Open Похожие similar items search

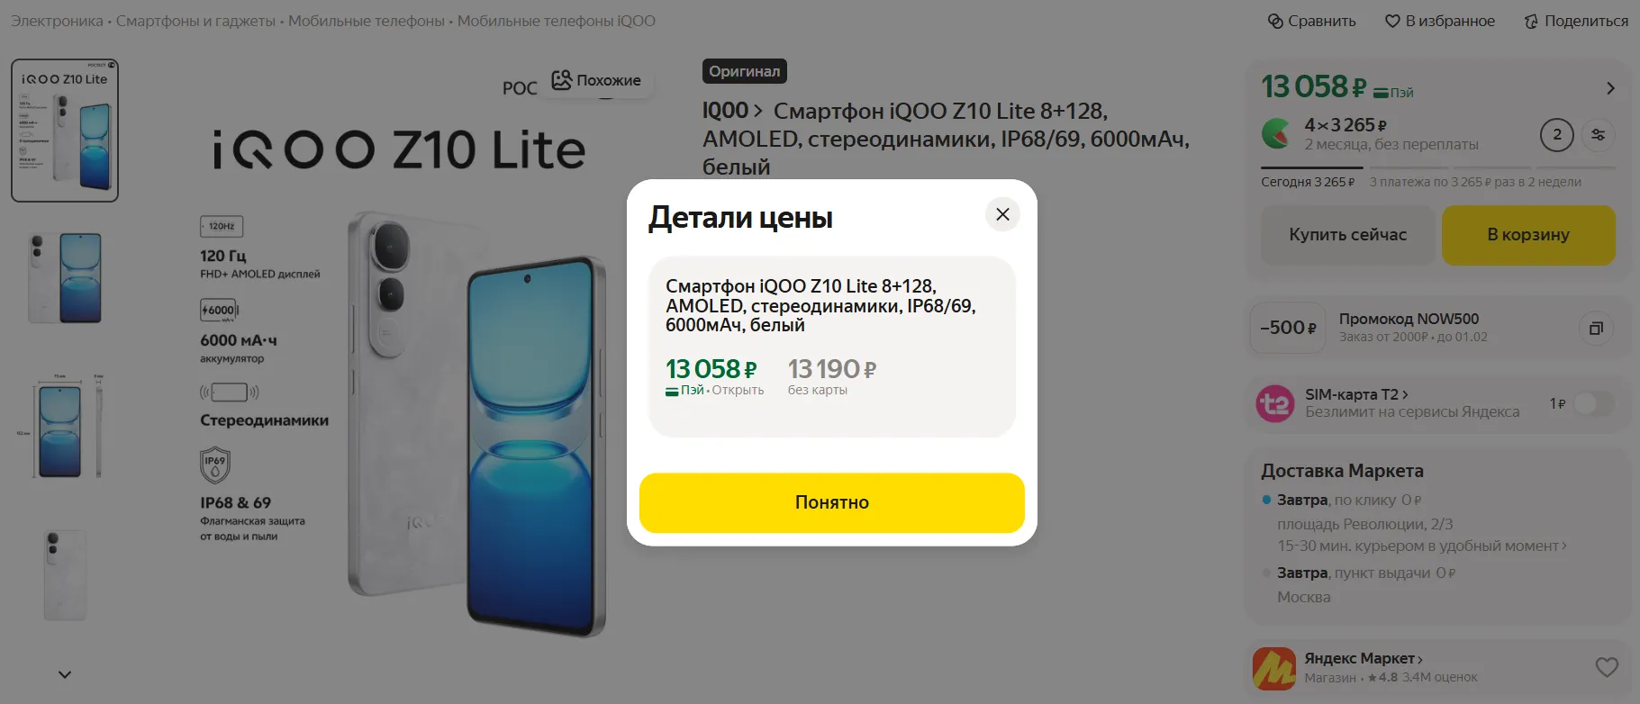tap(597, 80)
